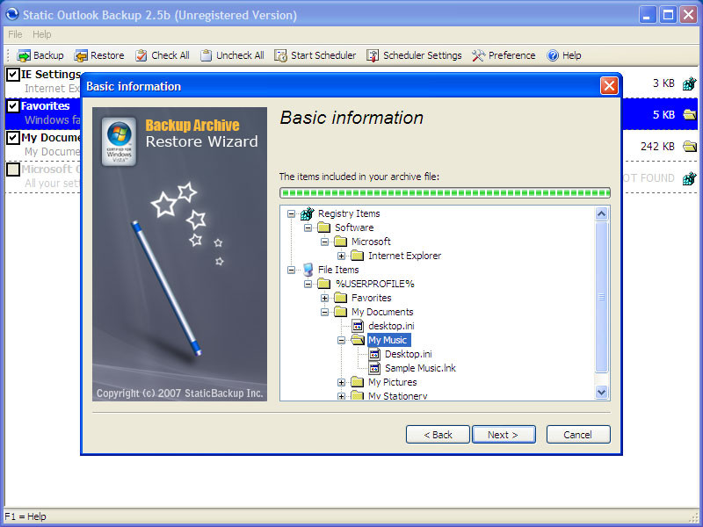Click the tree vertical scrollbar thumb
703x527 pixels.
[x=601, y=297]
